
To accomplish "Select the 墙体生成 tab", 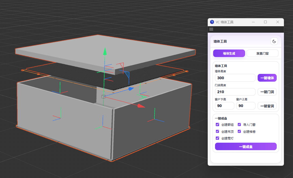I will (229, 53).
